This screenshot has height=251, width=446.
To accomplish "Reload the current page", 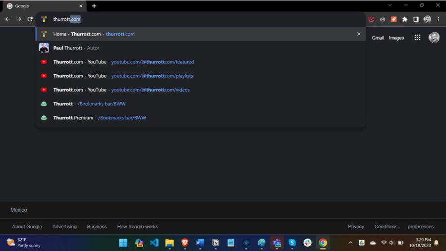I will click(x=30, y=19).
